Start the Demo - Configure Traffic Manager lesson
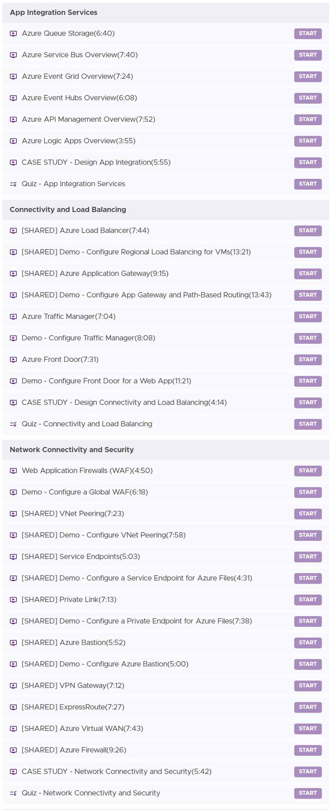330x810 pixels. click(x=308, y=338)
